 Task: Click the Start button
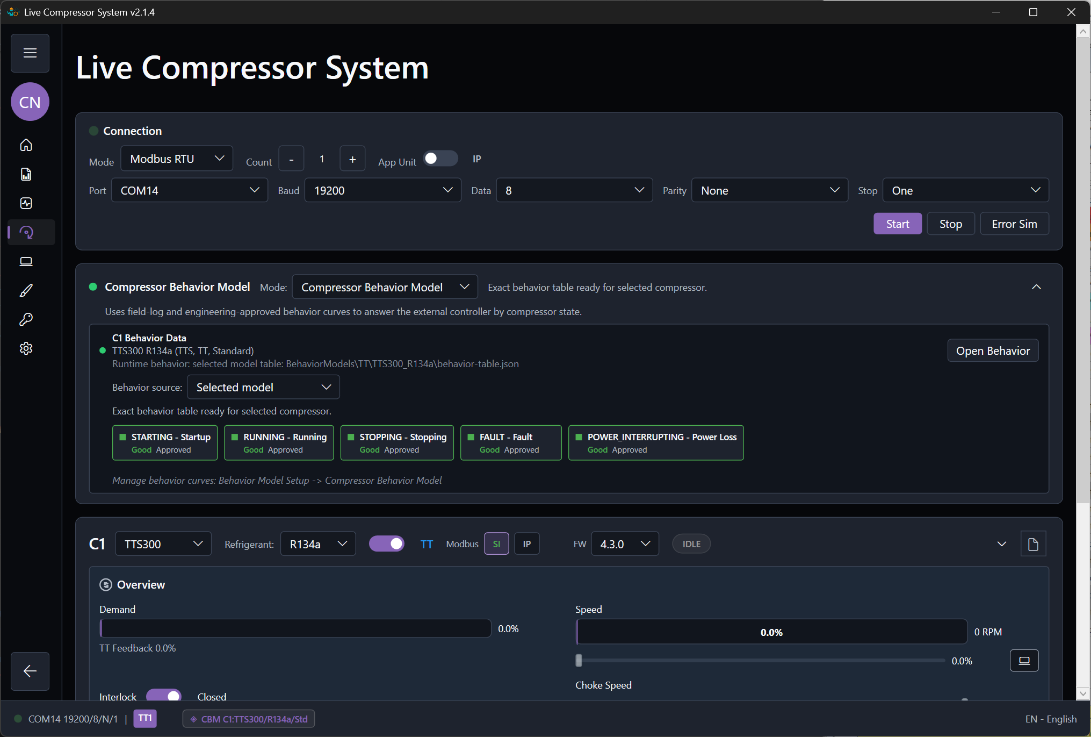point(898,224)
